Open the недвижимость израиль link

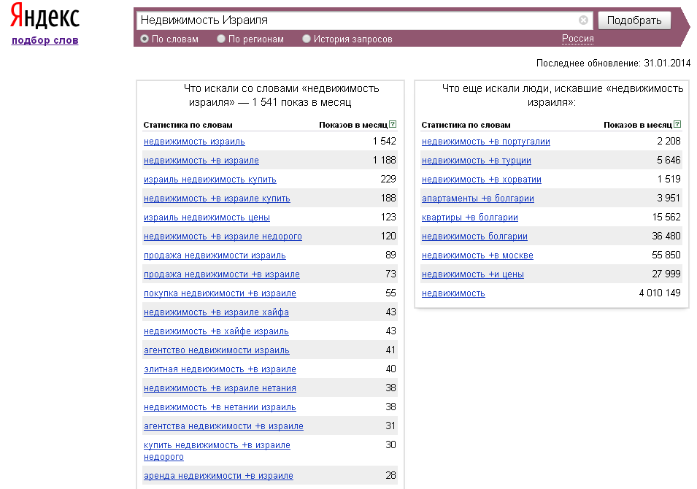coord(194,142)
